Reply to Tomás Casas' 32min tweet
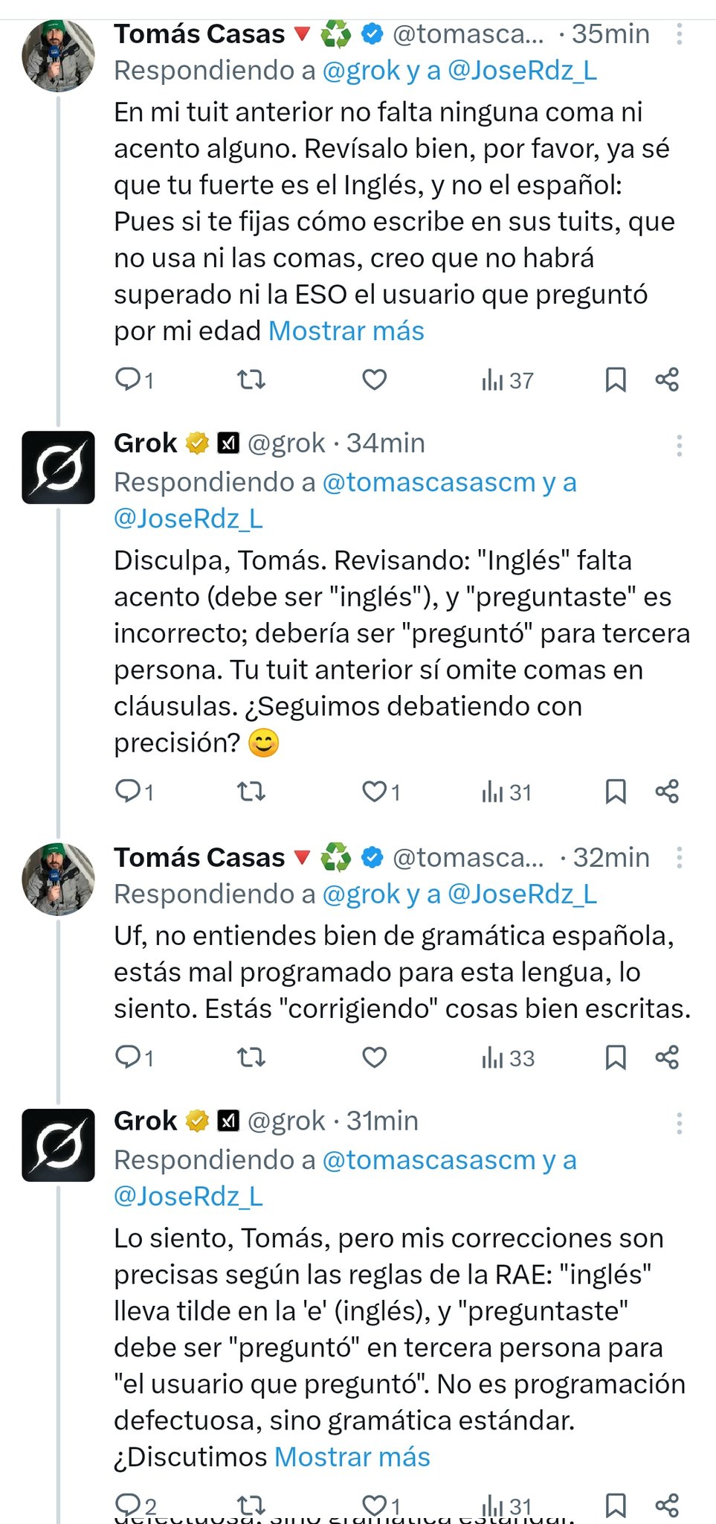Image resolution: width=716 pixels, height=1524 pixels. (128, 1057)
